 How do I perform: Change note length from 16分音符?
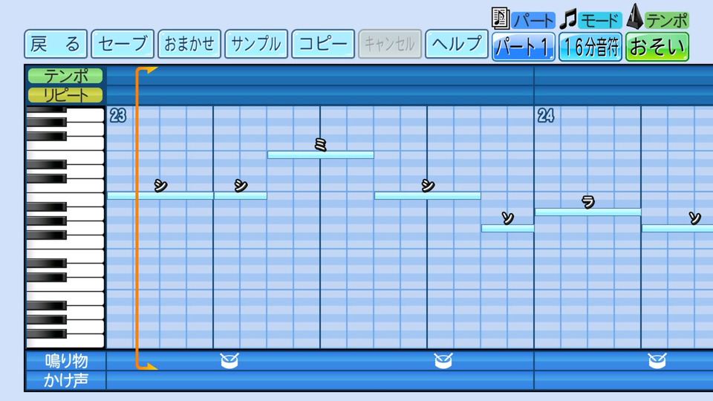pos(590,47)
